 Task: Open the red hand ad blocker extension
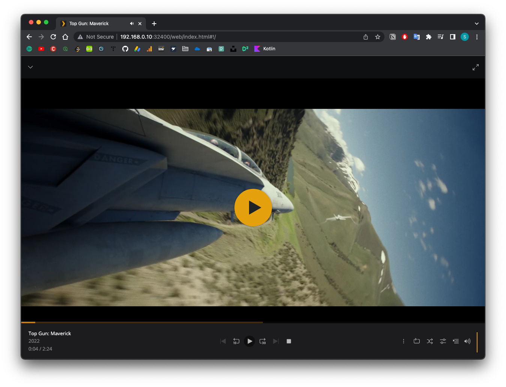405,37
